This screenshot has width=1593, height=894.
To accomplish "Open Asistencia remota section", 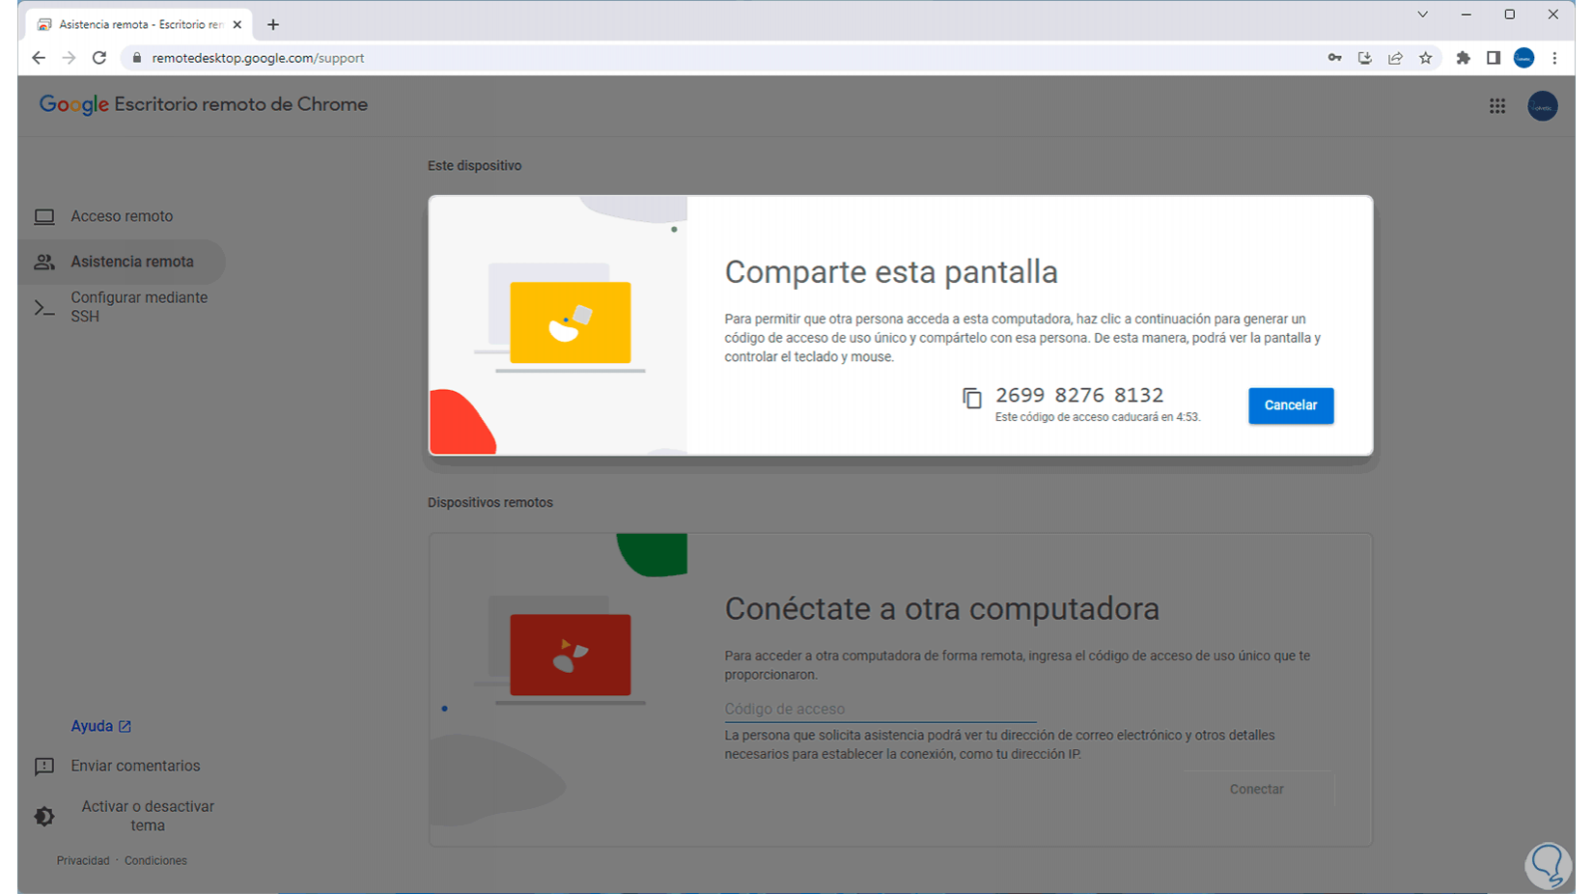I will pyautogui.click(x=122, y=262).
